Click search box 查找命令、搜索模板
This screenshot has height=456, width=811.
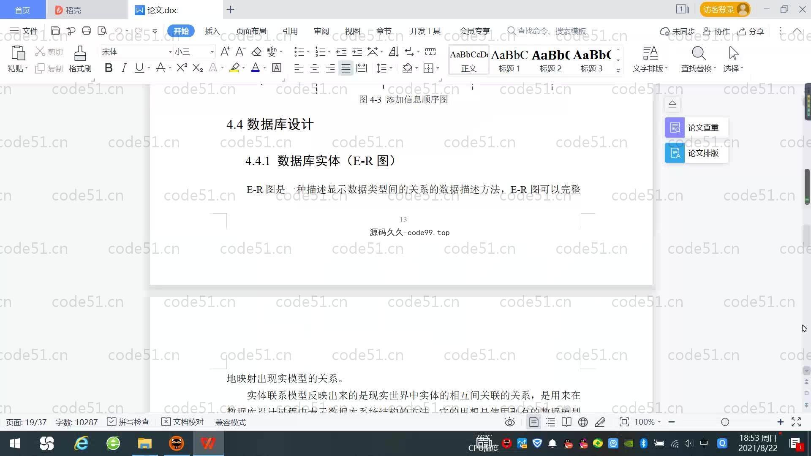pos(547,31)
